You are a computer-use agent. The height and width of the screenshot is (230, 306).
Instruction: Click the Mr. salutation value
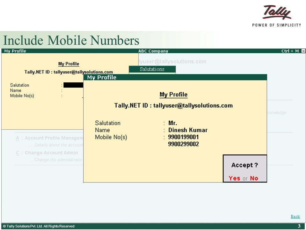172,123
